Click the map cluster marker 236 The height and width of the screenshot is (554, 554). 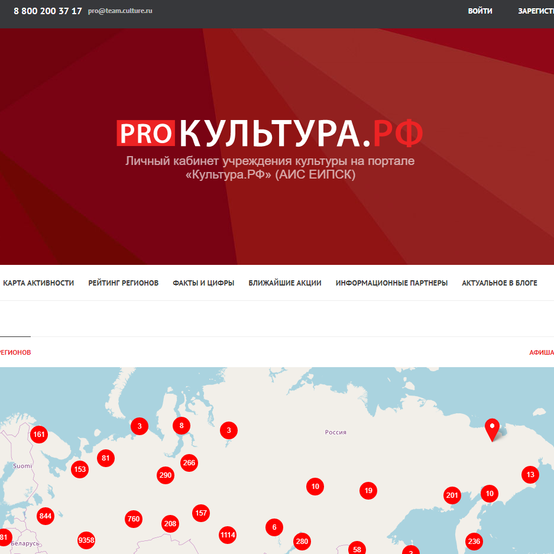click(474, 541)
